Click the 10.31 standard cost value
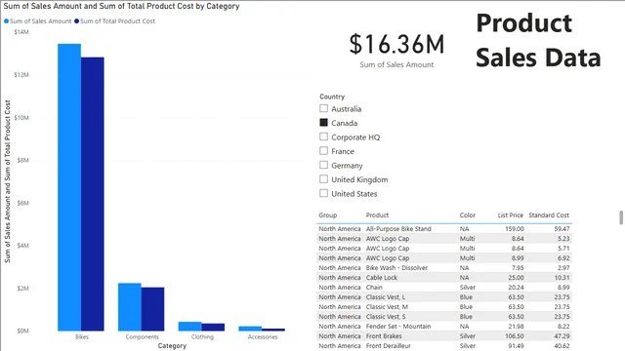The height and width of the screenshot is (351, 625). [x=562, y=277]
